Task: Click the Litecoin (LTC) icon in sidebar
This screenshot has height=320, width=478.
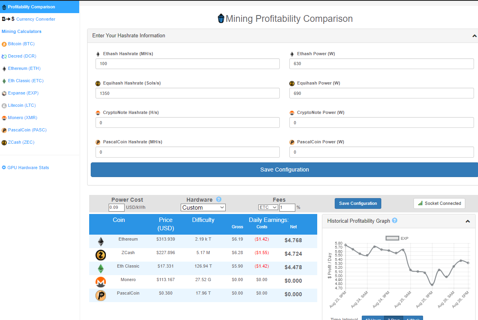Action: click(4, 106)
